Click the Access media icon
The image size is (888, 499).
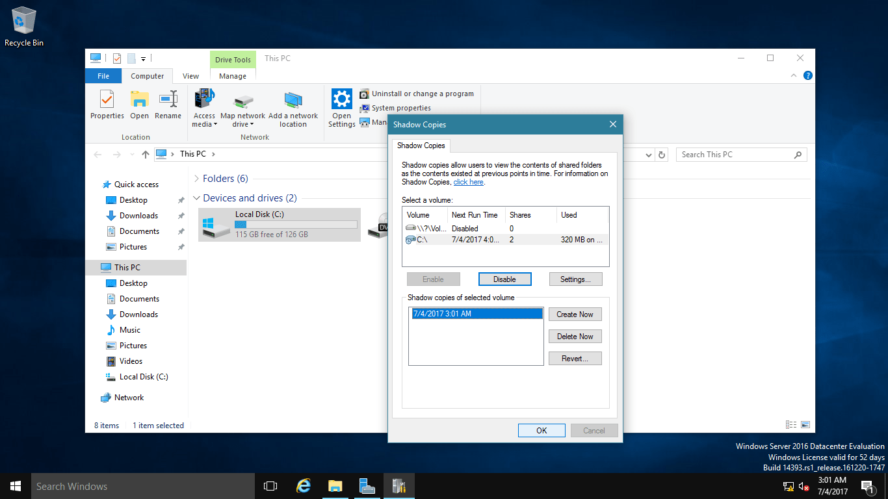pyautogui.click(x=204, y=101)
